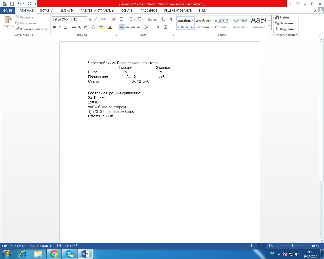Screen dimensions: 324x259
Task: Switch to the ДИЗАЙН tab
Action: point(67,11)
